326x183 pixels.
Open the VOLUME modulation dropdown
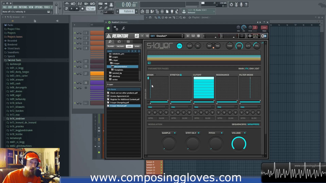245,133
